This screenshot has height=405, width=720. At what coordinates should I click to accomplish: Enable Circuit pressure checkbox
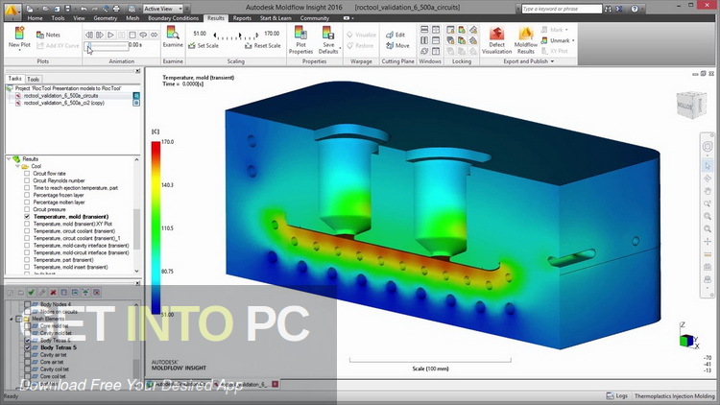point(27,209)
